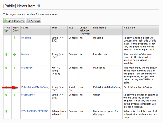Open the MainIntro property link
This screenshot has width=163, height=123.
[x=27, y=54]
